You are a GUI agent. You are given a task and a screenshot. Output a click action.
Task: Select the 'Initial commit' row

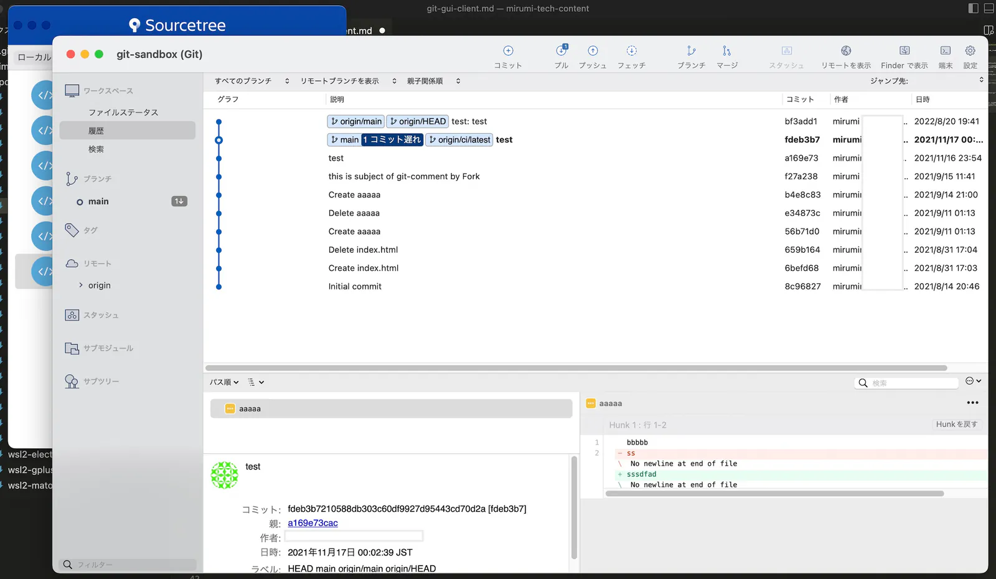point(595,286)
